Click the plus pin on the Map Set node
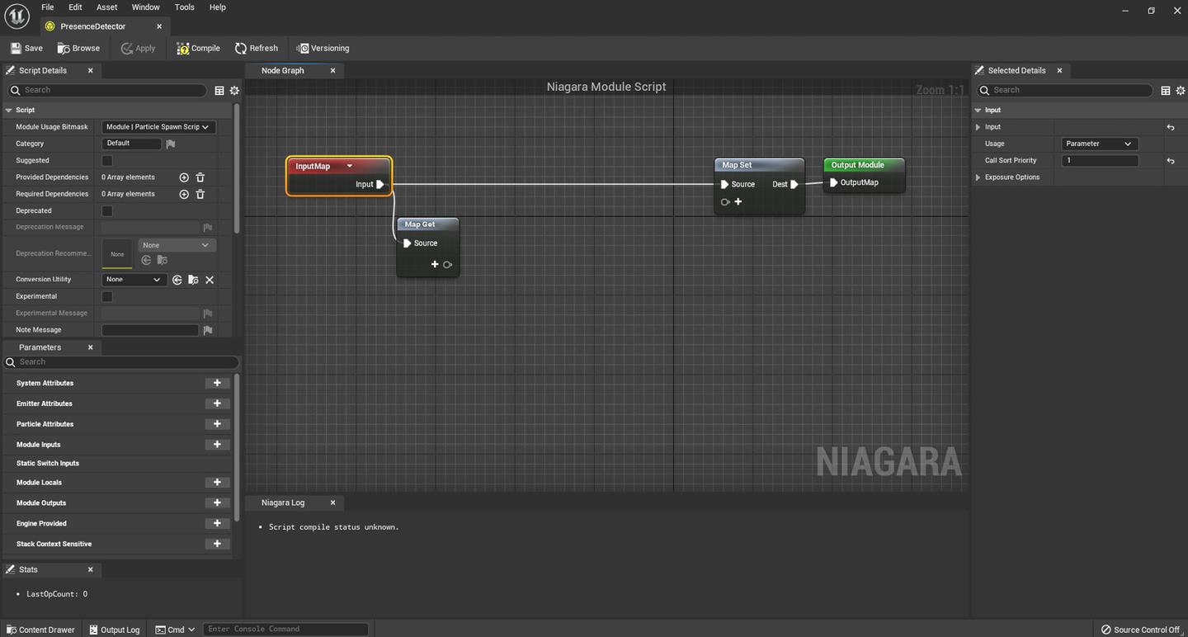The width and height of the screenshot is (1188, 637). pyautogui.click(x=738, y=201)
